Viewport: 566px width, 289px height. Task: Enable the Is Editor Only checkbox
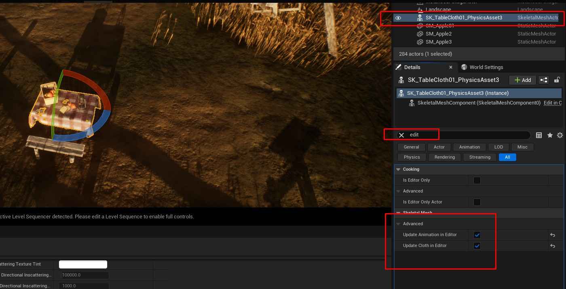click(x=477, y=180)
